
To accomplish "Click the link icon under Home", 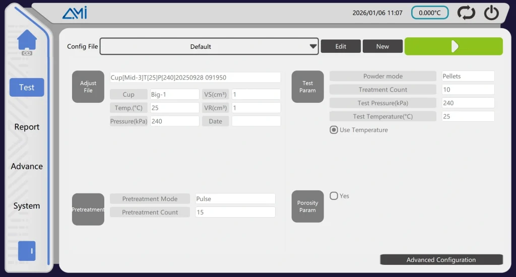I will pyautogui.click(x=27, y=53).
